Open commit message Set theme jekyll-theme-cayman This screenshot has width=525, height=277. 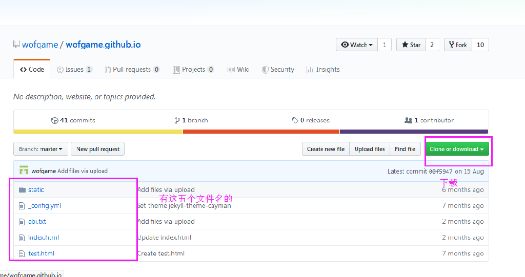pos(184,206)
